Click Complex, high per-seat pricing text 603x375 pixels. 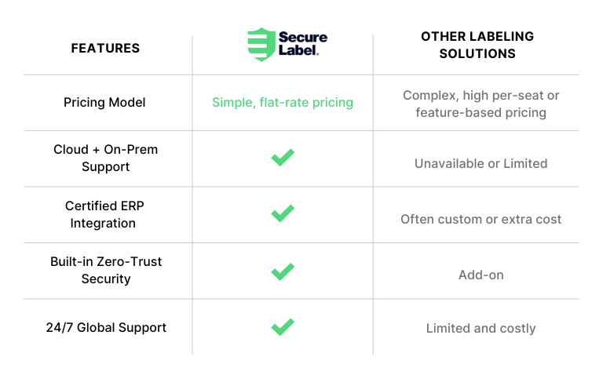481,104
